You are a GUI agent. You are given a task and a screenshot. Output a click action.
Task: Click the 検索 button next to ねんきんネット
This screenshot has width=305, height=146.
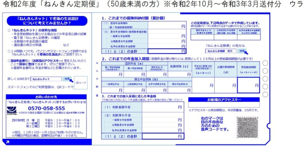(x=67, y=79)
